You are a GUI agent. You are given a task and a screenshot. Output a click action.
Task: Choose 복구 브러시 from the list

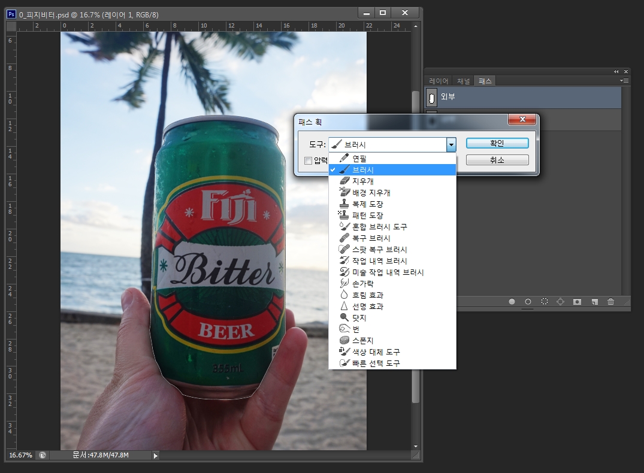392,238
